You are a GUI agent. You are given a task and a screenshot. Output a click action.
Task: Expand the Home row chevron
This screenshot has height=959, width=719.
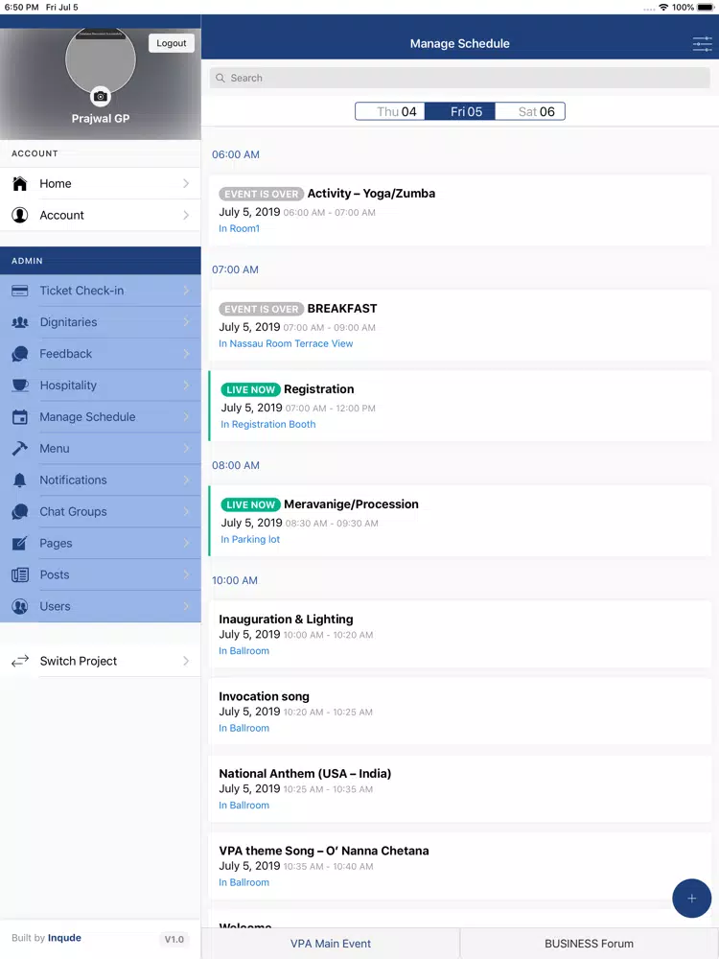186,184
